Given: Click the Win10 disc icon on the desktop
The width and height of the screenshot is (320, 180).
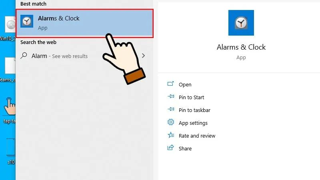Looking at the screenshot, I should click(10, 24).
